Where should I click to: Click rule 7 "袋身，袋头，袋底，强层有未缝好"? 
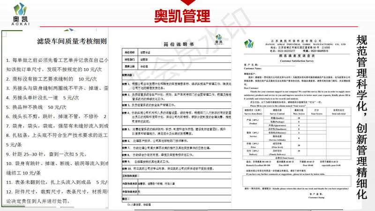pos(57,126)
